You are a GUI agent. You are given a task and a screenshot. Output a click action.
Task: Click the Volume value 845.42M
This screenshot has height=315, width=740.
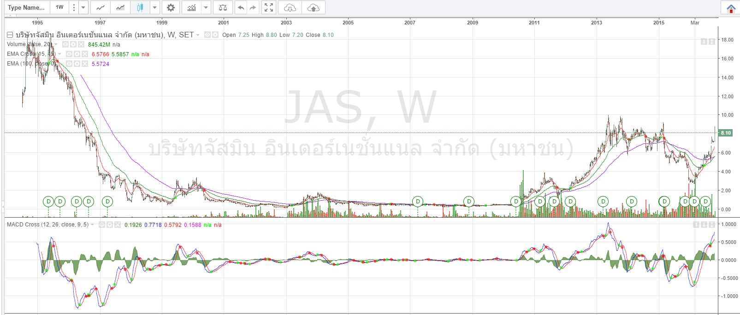[x=99, y=45]
